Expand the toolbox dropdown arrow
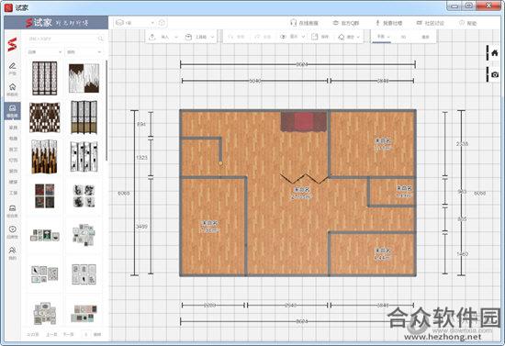Screen dimensions: 505x346 click(x=213, y=37)
